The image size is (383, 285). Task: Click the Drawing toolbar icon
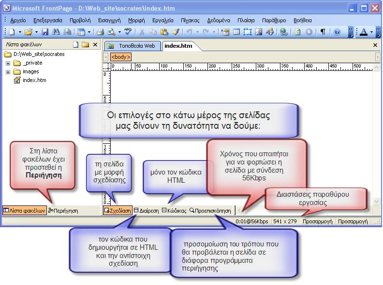click(270, 32)
